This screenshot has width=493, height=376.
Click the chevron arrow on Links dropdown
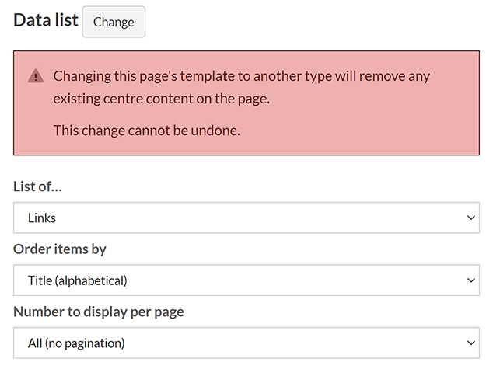pos(470,218)
